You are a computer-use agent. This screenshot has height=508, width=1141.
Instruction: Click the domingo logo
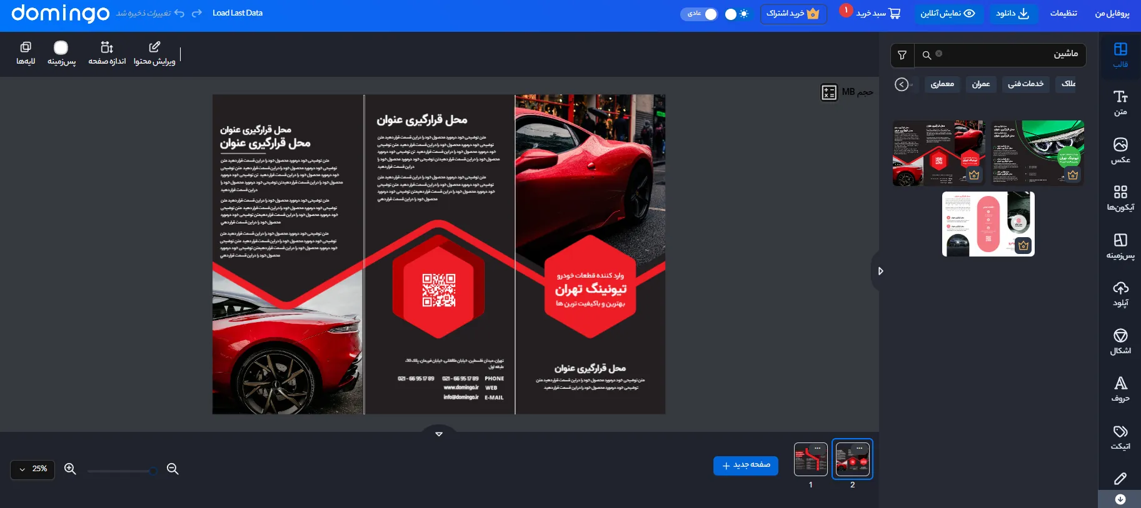tap(60, 13)
